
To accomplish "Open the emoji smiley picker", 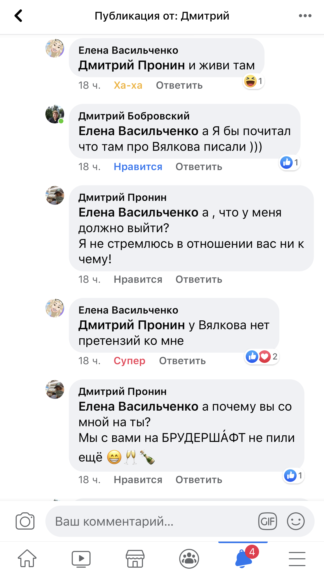I will pyautogui.click(x=296, y=521).
